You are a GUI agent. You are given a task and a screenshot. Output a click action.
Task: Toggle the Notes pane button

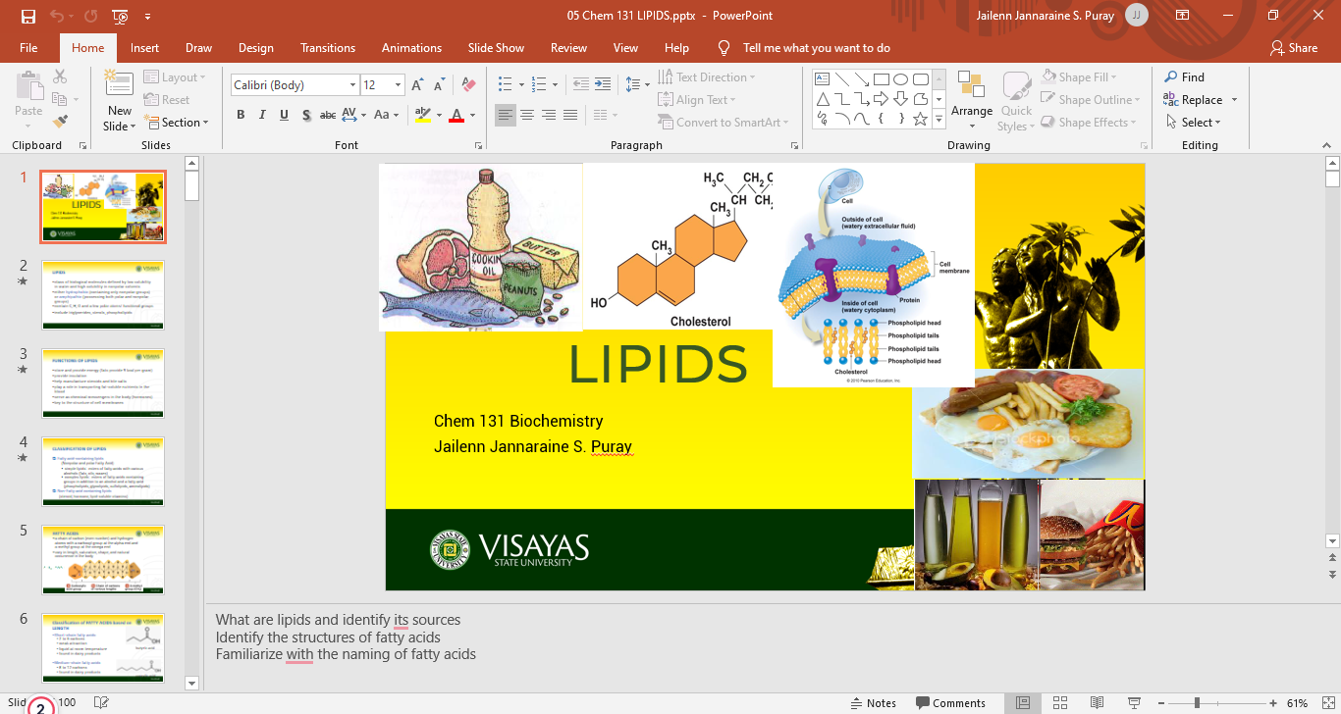point(873,703)
